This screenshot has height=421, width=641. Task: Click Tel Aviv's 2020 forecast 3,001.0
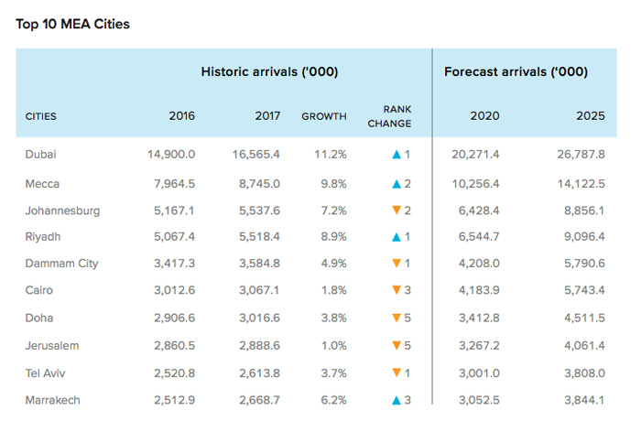[x=479, y=373]
